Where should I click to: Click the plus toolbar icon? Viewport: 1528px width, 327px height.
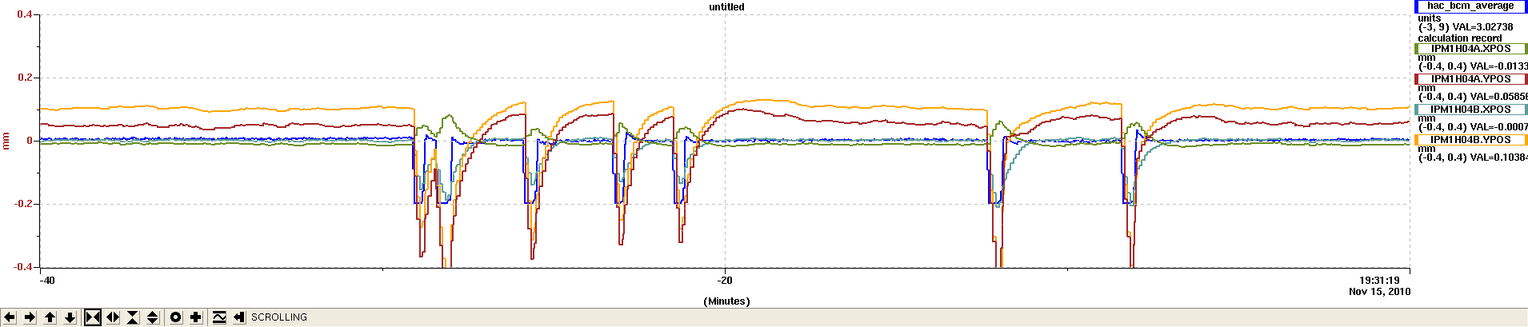pyautogui.click(x=195, y=317)
